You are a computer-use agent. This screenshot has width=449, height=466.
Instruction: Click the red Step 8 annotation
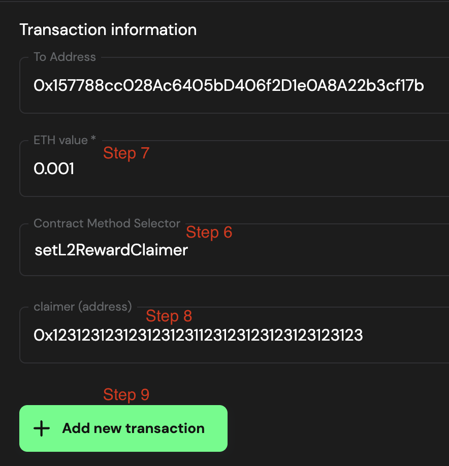point(169,316)
